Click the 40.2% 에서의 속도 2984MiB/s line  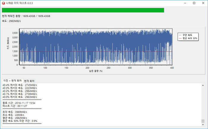click(20, 91)
